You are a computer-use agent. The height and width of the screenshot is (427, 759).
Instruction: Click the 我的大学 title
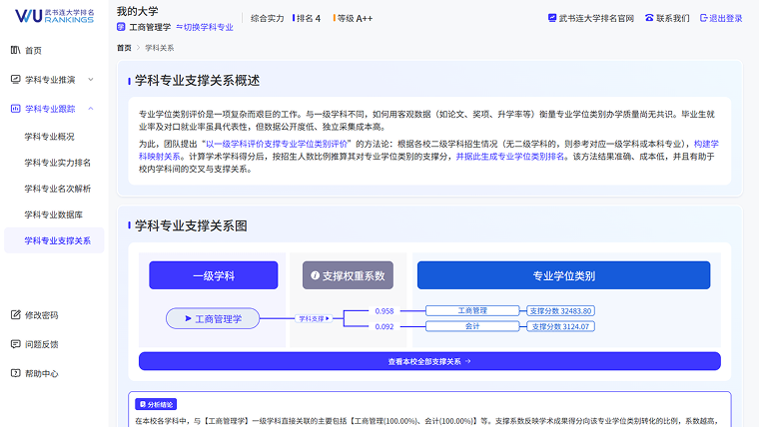[138, 11]
